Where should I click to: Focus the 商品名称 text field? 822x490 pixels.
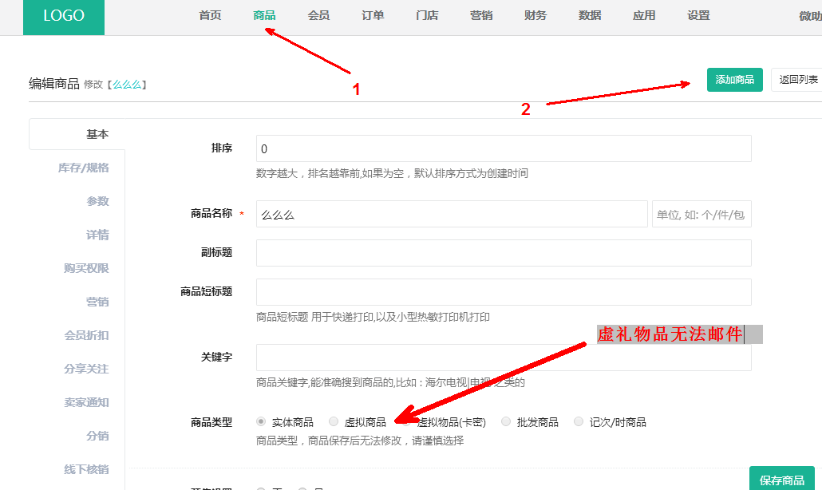click(x=451, y=214)
